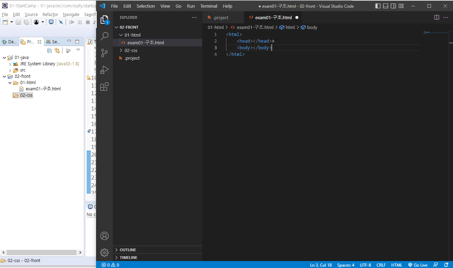Open the Selection menu in VS Code

[146, 6]
